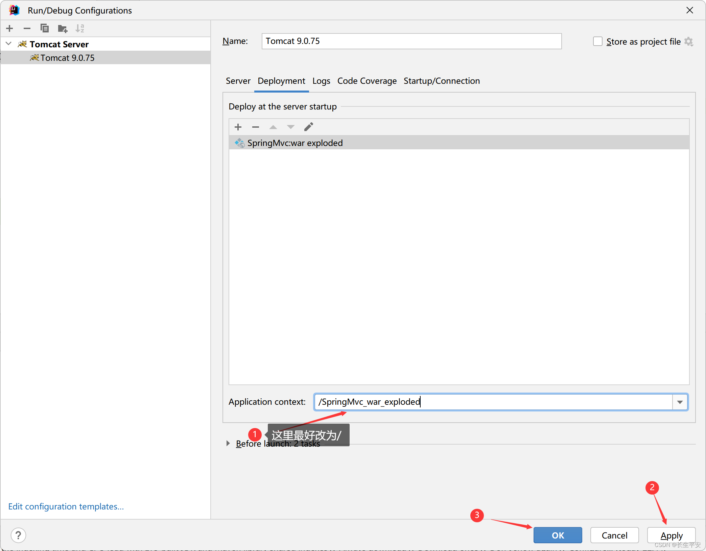Apply the configuration changes

pyautogui.click(x=671, y=535)
